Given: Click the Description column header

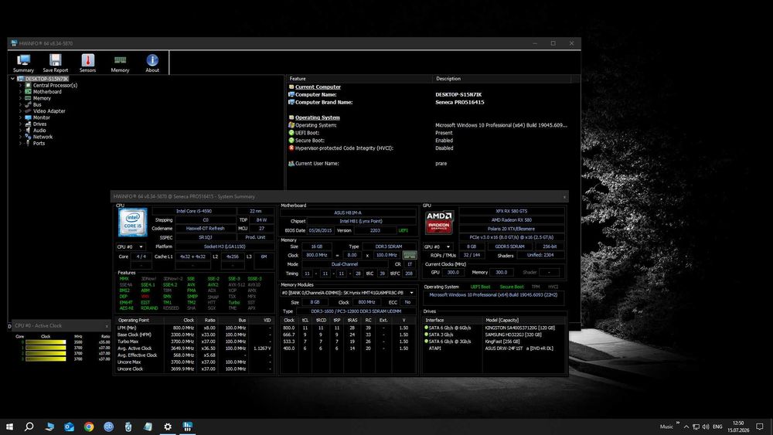Looking at the screenshot, I should [x=502, y=78].
